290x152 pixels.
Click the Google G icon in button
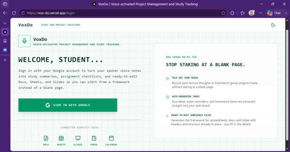(48, 105)
